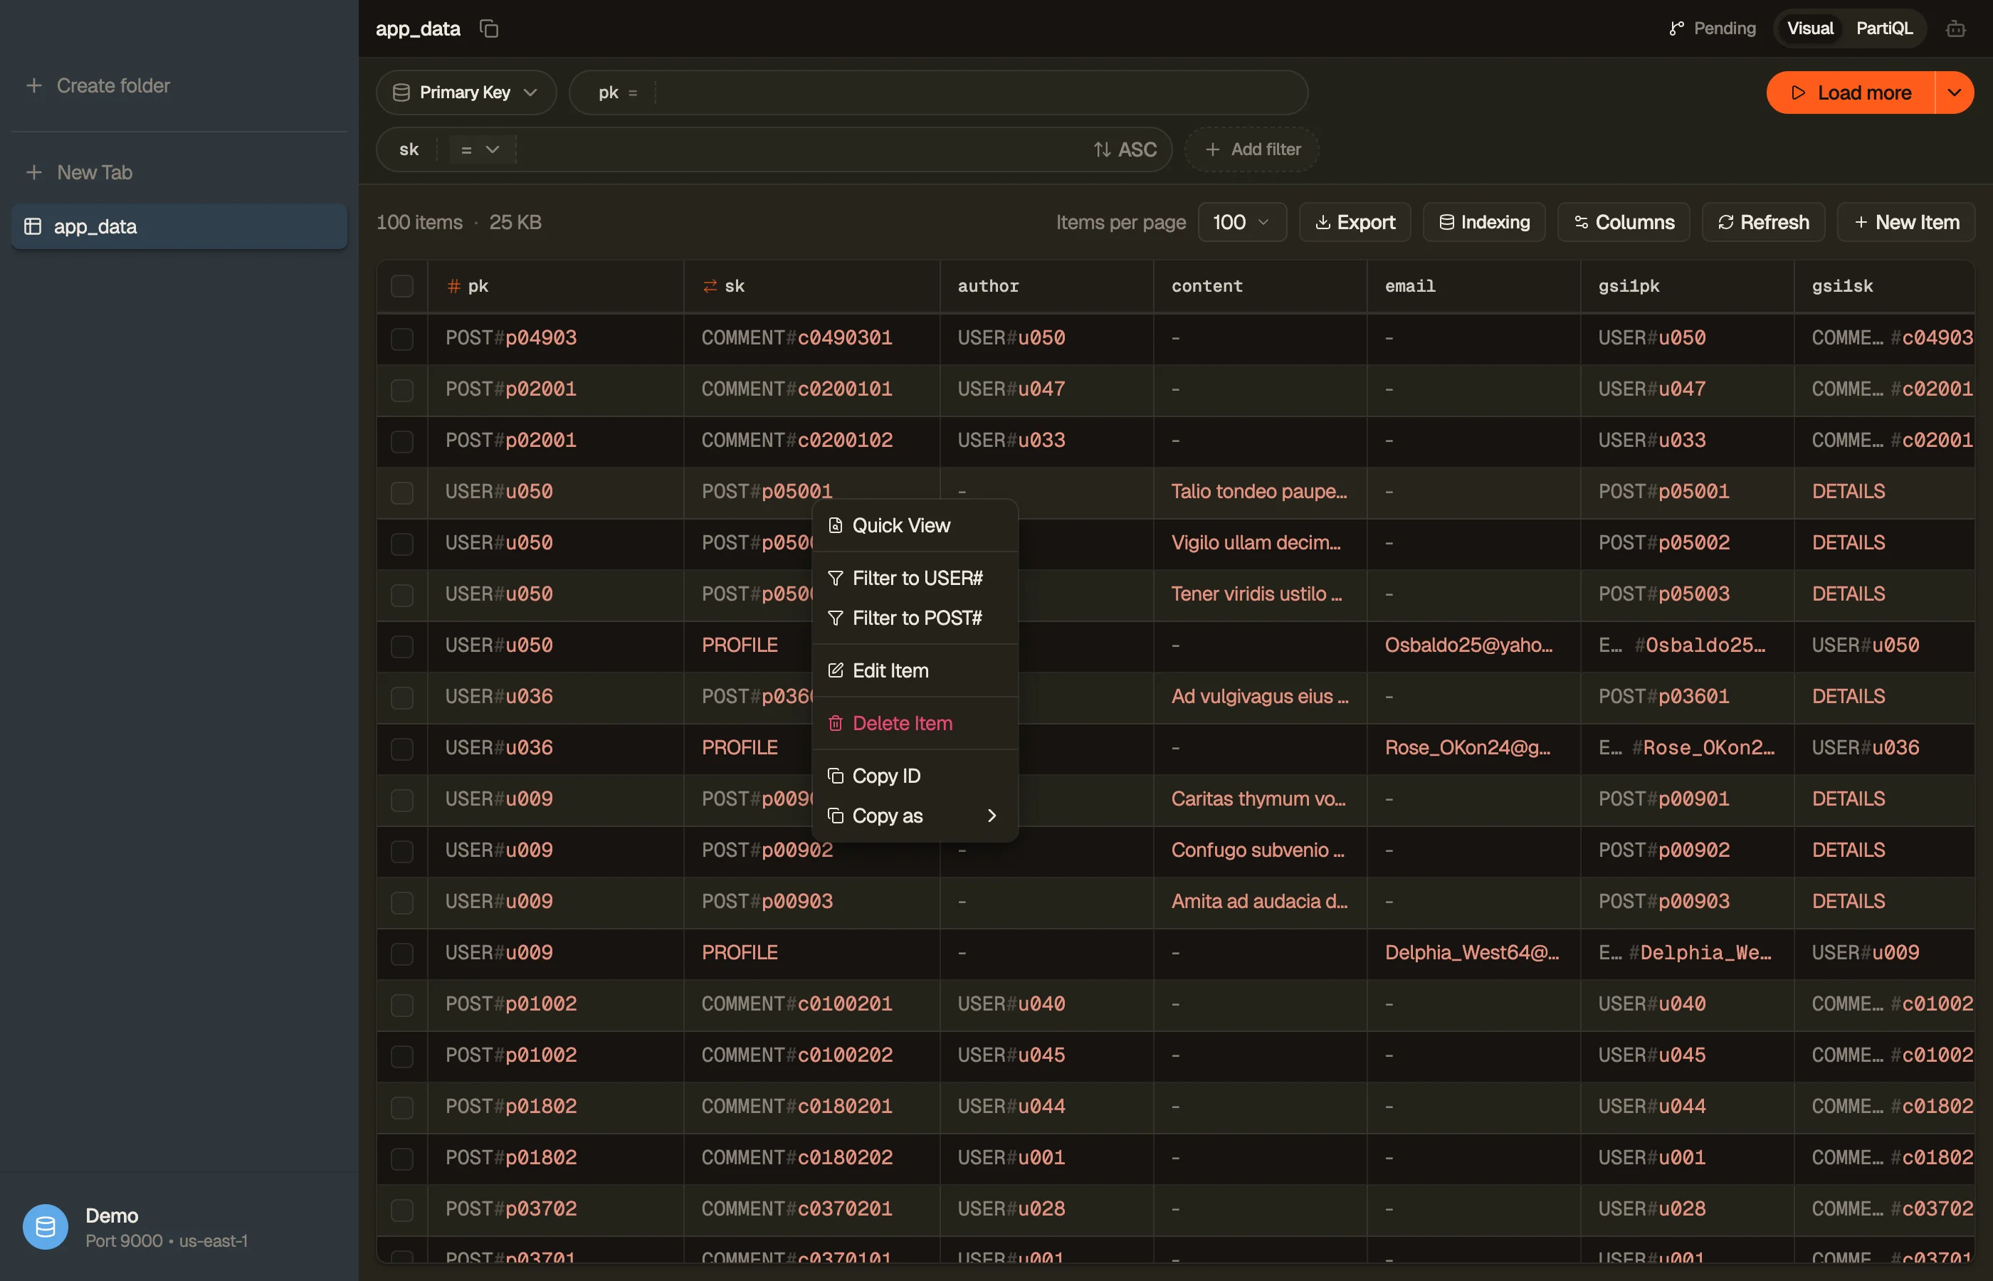Click the sk value input field

click(799, 149)
